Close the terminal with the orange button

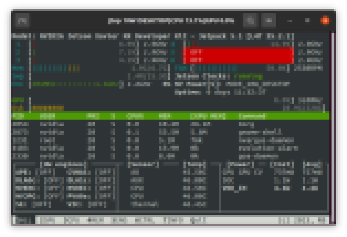point(325,21)
